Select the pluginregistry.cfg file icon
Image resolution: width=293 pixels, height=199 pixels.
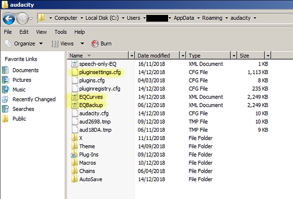[75, 88]
